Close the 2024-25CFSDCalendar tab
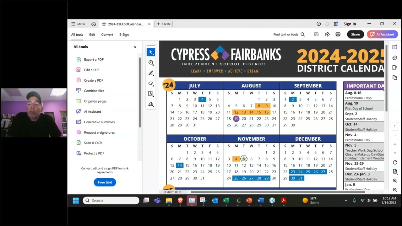The image size is (402, 226). coord(149,24)
